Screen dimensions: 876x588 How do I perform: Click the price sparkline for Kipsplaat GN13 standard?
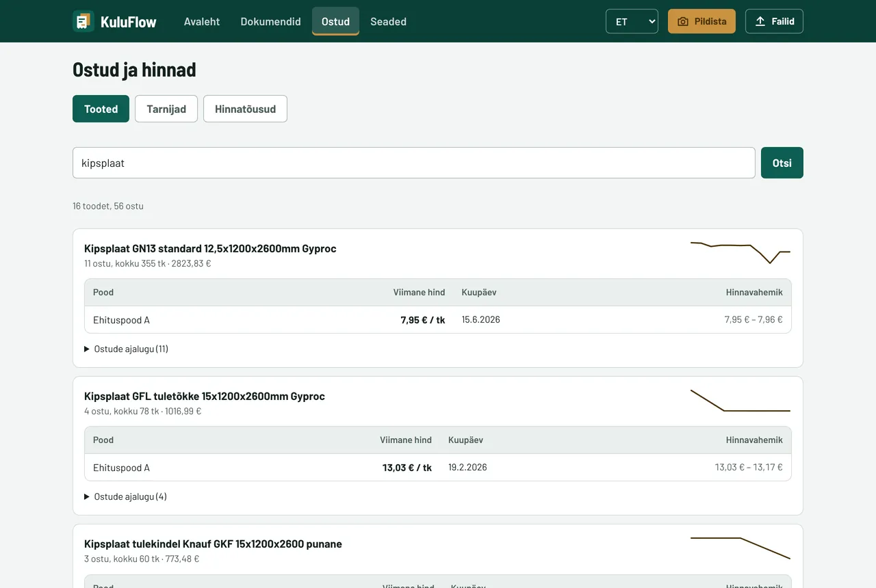coord(740,252)
